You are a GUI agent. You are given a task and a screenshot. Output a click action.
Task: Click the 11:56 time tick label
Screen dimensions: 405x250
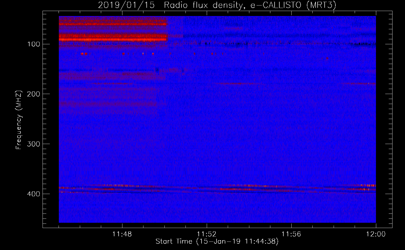click(x=291, y=234)
